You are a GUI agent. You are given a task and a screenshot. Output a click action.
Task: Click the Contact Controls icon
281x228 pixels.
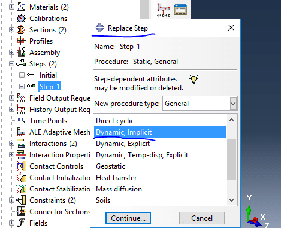(x=21, y=166)
